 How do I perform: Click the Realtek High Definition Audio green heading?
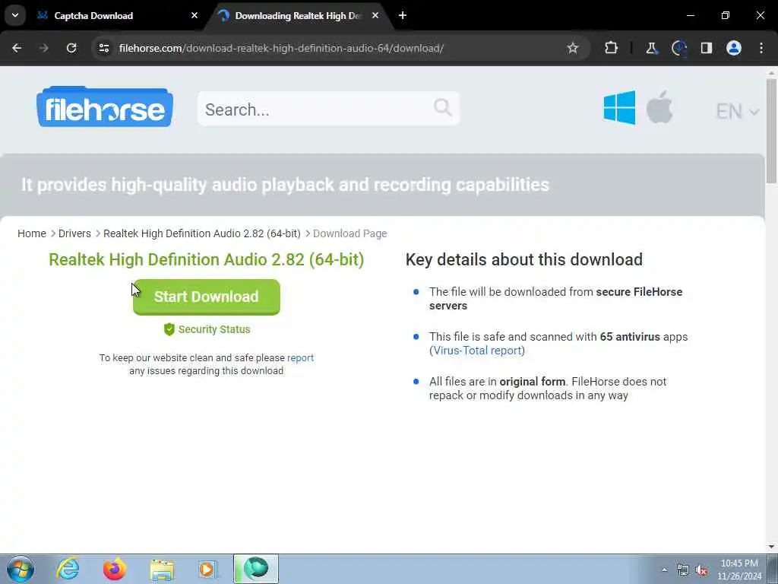(207, 259)
